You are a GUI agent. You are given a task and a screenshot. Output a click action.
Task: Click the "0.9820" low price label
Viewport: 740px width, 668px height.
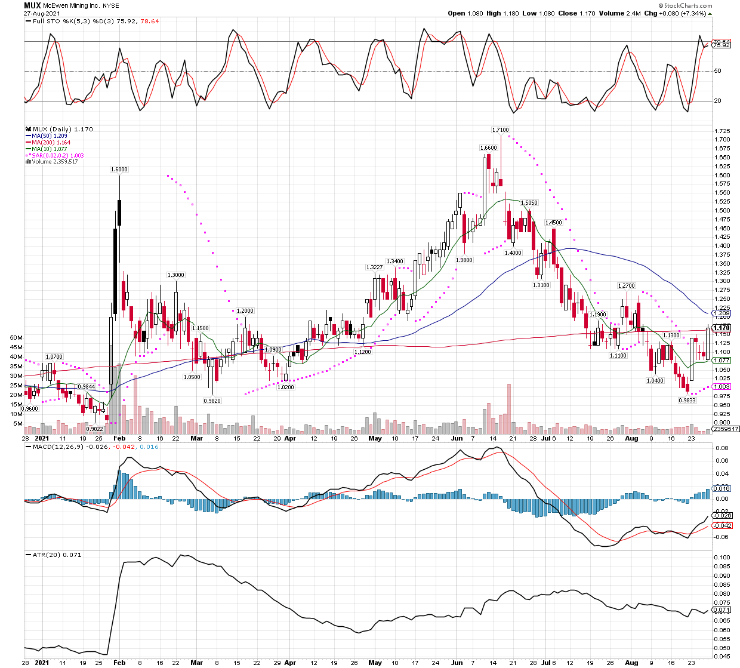(212, 401)
